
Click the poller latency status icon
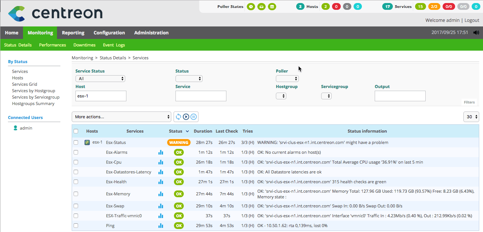coord(251,6)
